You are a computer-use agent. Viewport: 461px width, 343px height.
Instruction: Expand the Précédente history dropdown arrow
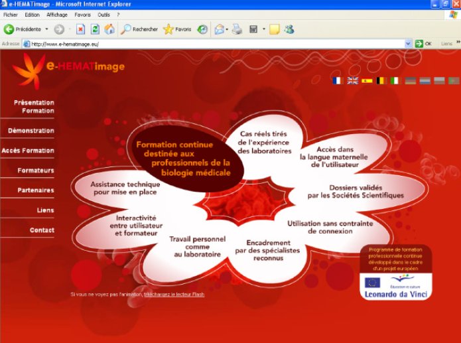pos(46,29)
